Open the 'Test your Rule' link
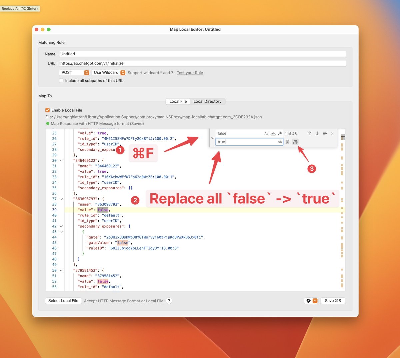 coord(190,73)
